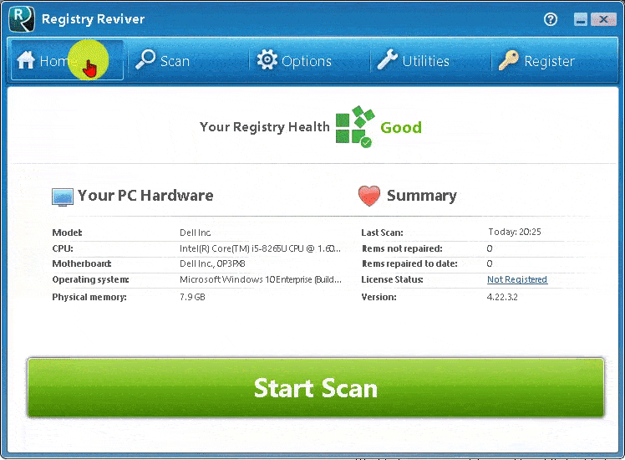Viewport: 625px width, 460px height.
Task: Click the house icon on Home tab
Action: tap(26, 60)
